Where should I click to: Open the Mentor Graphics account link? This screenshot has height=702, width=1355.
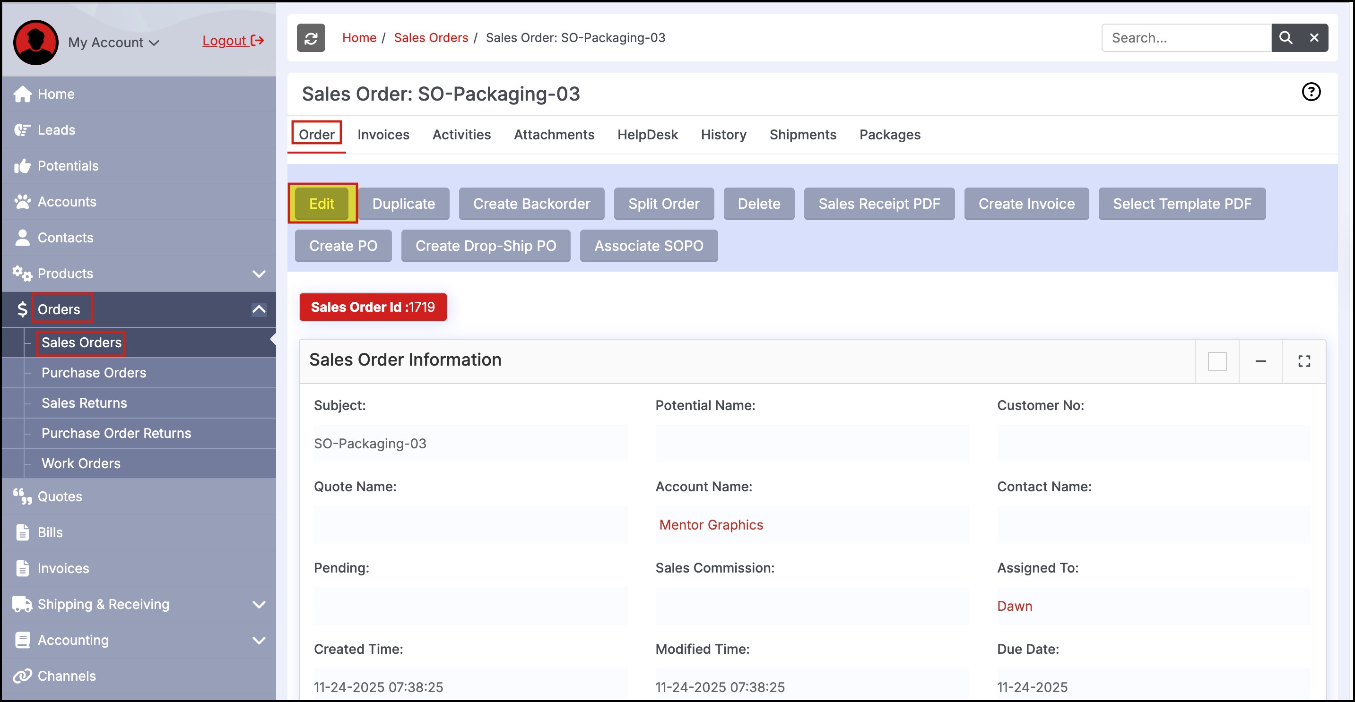point(711,524)
